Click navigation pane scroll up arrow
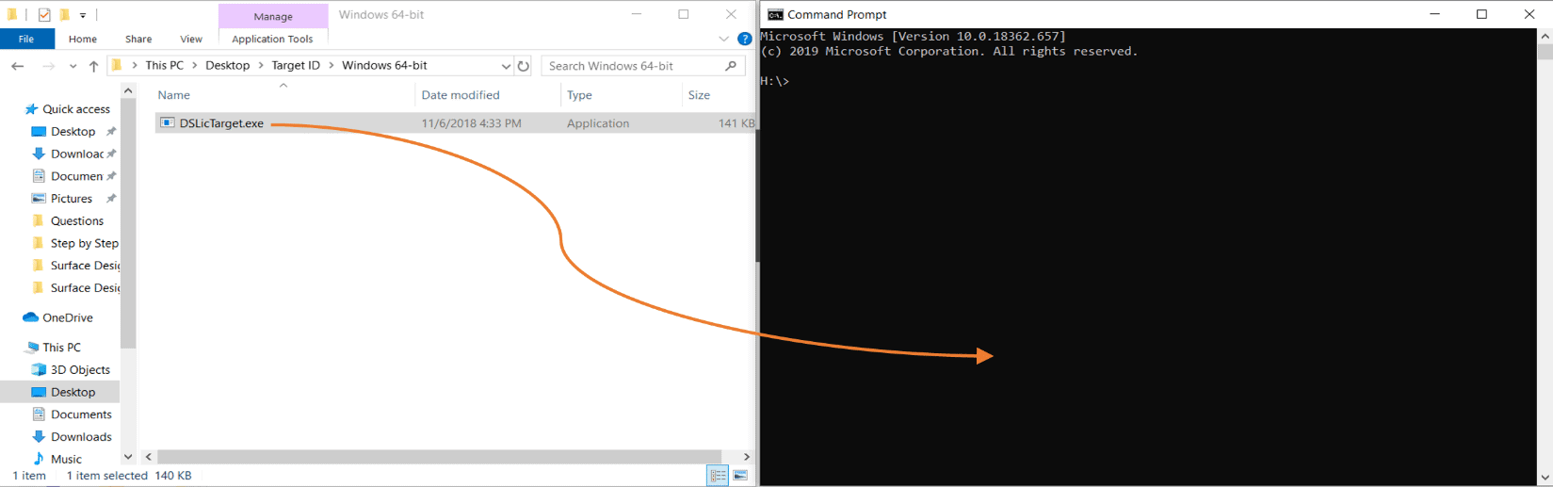 tap(128, 90)
